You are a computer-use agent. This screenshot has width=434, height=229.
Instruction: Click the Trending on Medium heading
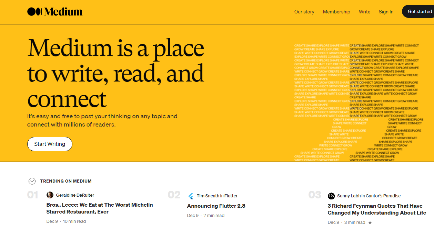tap(66, 181)
